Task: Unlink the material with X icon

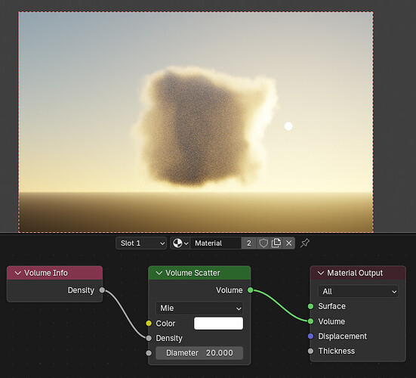Action: pos(289,243)
